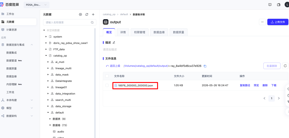Screen dimensions: 289x138
Task: Expand the 数据表（9） node
Action: point(50,119)
